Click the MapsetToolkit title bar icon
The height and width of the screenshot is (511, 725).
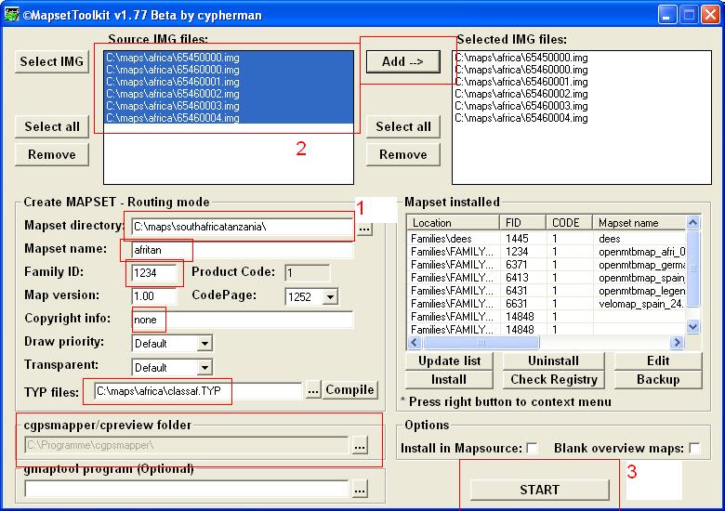coord(11,14)
